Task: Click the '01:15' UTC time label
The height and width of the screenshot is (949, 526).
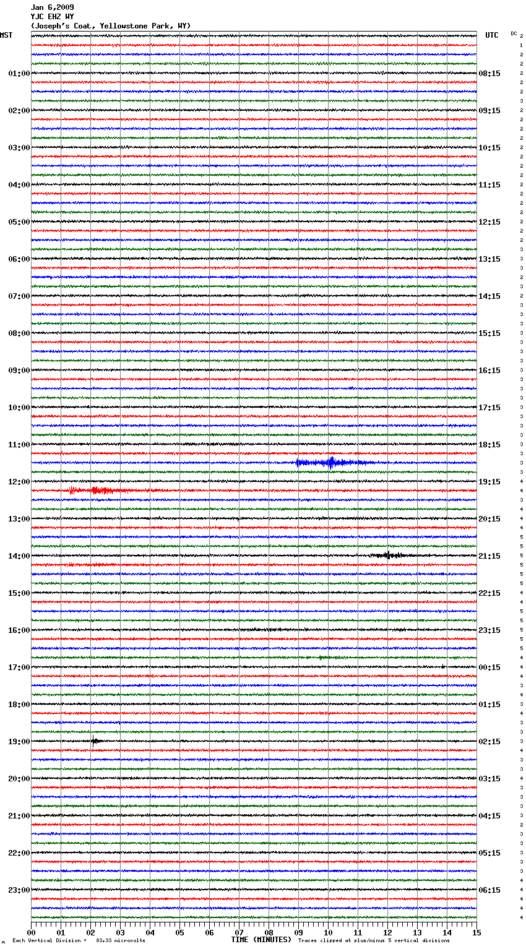Action: coord(489,705)
